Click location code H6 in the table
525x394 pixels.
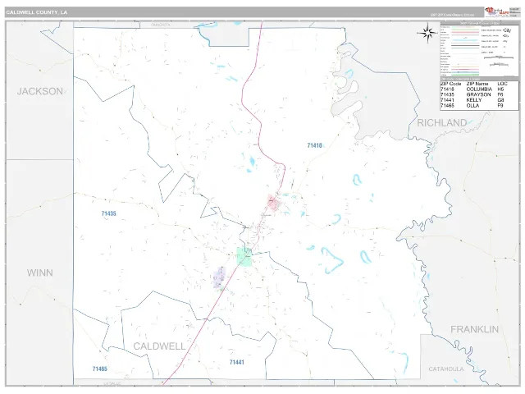coord(500,89)
